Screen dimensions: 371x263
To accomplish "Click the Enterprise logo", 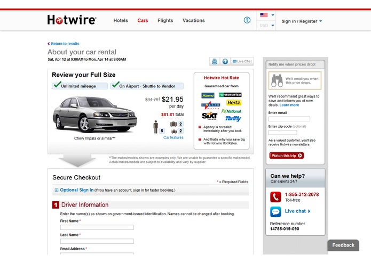I will [x=230, y=95].
